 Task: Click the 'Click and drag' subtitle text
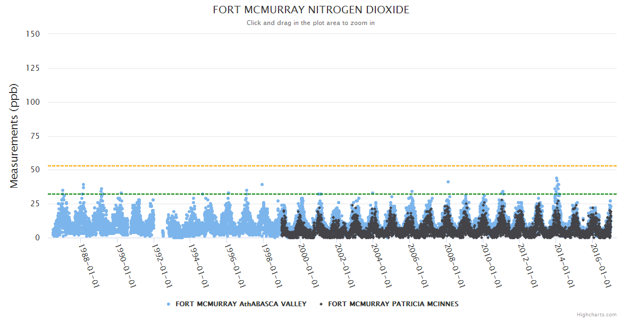coord(311,23)
